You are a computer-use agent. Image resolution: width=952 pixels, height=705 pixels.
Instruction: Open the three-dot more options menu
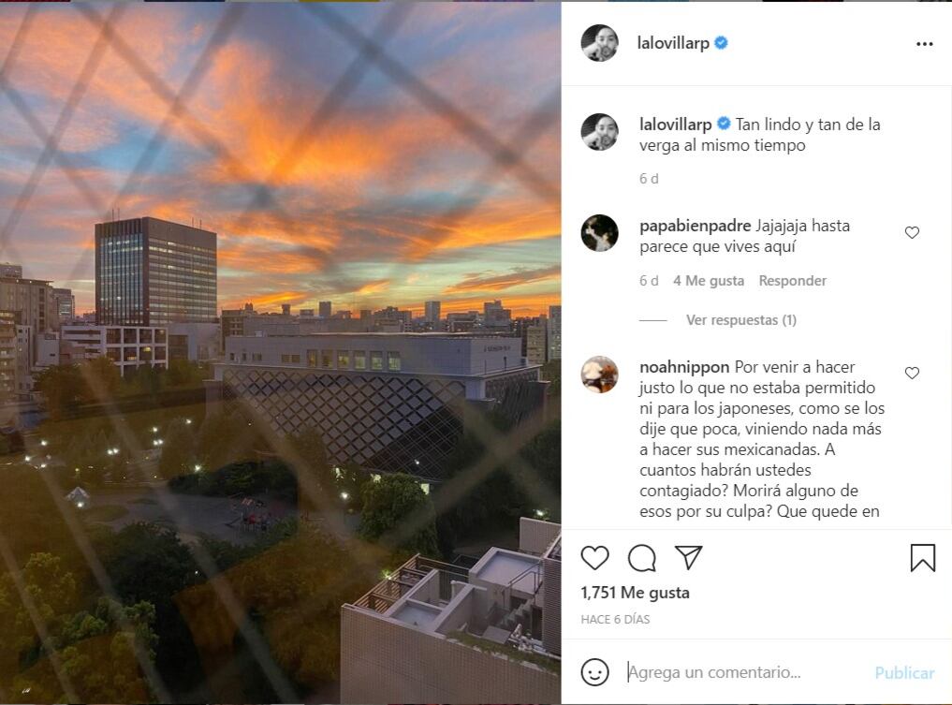(x=924, y=44)
